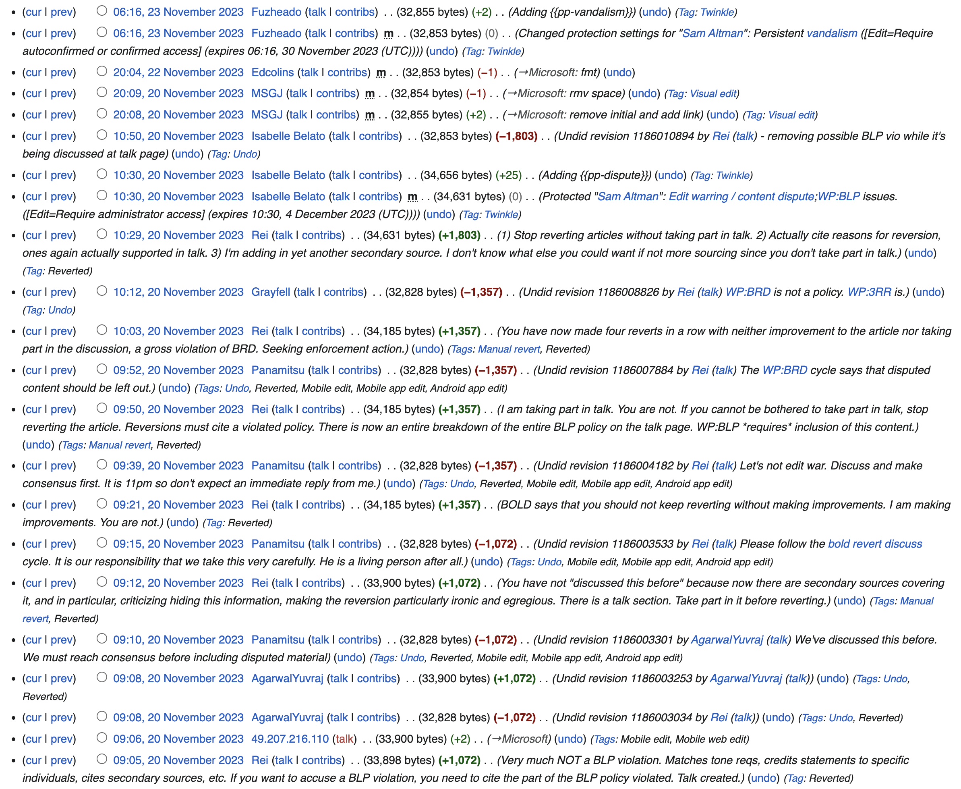The image size is (961, 789).
Task: Open 'Edit warring / content dispute' policy link
Action: pos(741,196)
